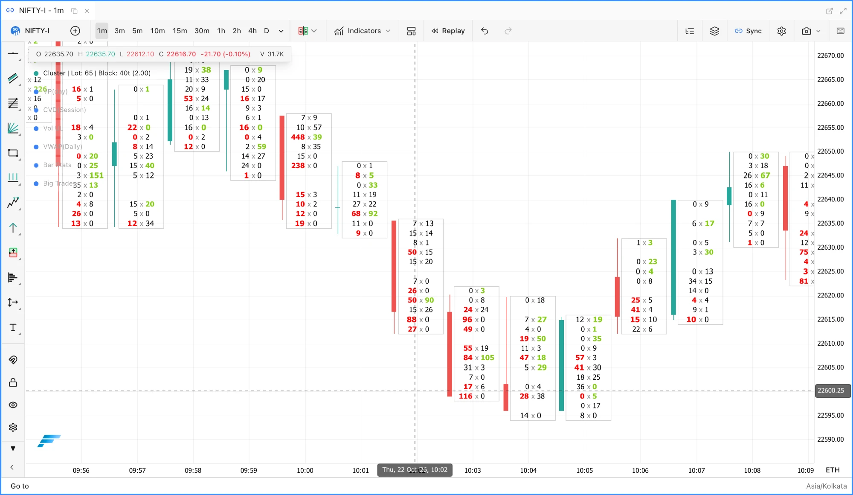This screenshot has height=495, width=853.
Task: Expand more drawing tools with down triangle
Action: click(13, 448)
